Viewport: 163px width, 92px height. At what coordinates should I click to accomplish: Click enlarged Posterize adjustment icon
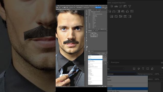point(116,16)
